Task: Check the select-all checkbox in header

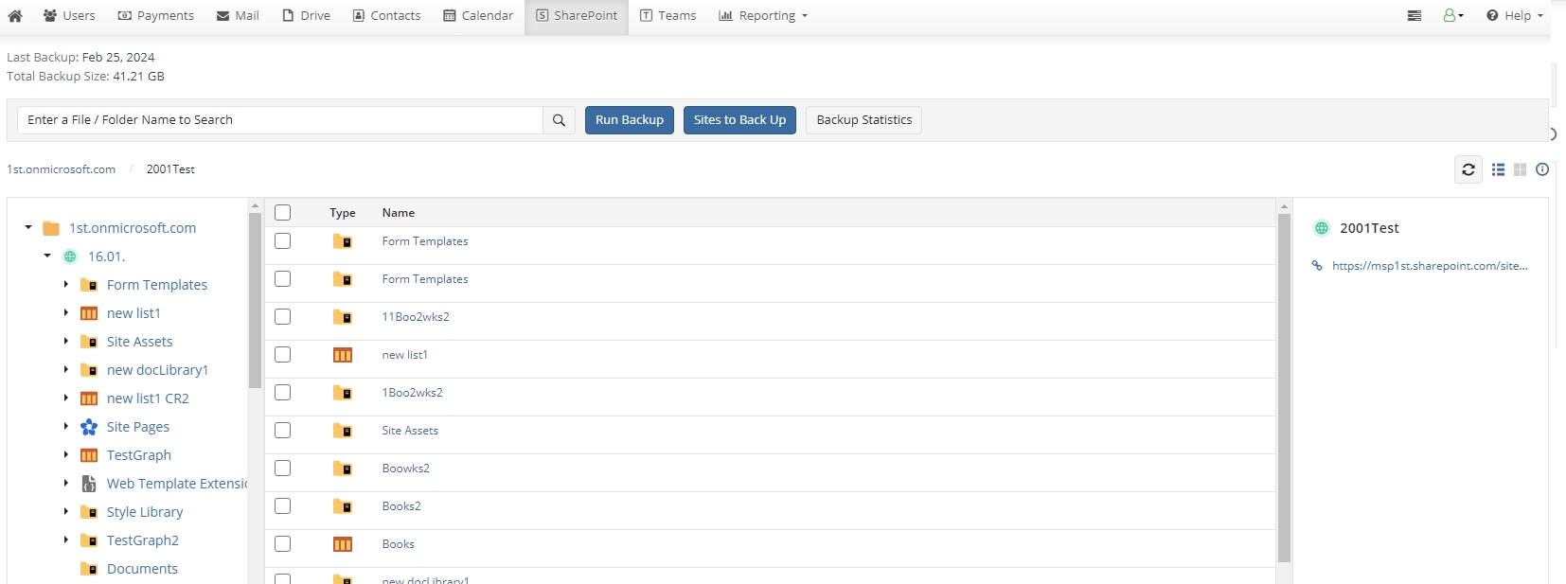Action: pos(282,213)
